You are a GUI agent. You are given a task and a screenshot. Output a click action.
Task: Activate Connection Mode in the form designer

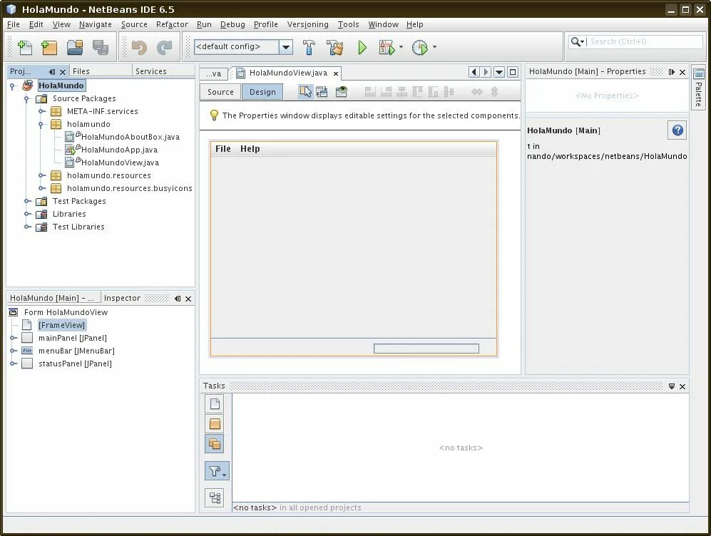click(322, 92)
